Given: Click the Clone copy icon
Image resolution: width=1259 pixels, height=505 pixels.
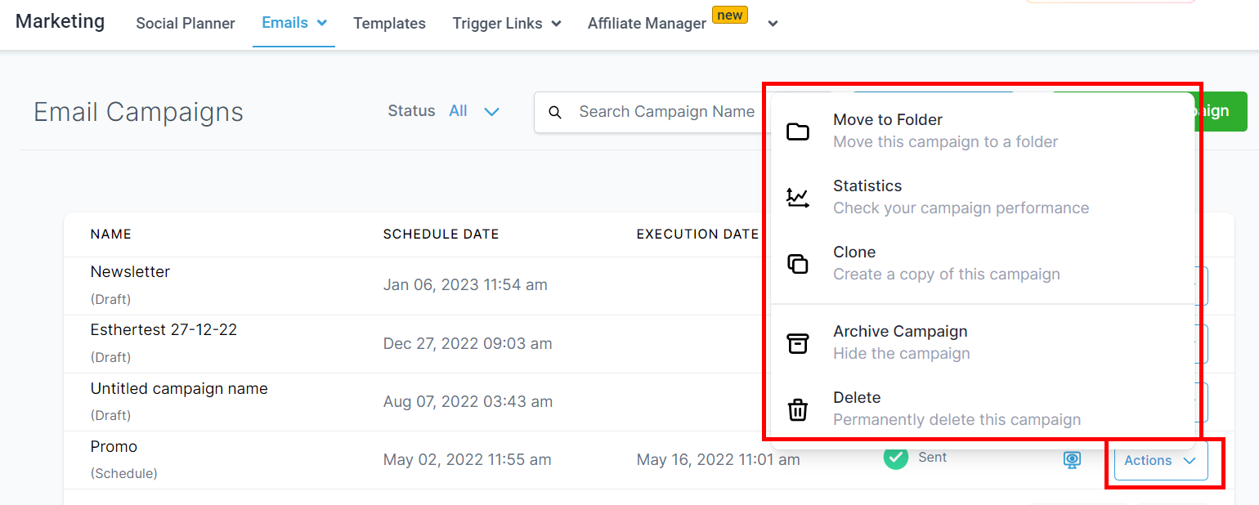Looking at the screenshot, I should pyautogui.click(x=797, y=264).
